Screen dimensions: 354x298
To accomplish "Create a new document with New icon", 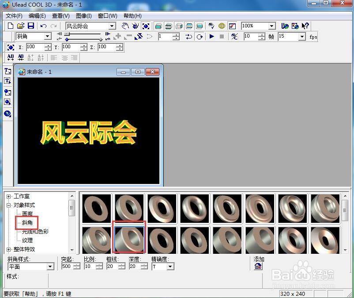I will (11, 26).
